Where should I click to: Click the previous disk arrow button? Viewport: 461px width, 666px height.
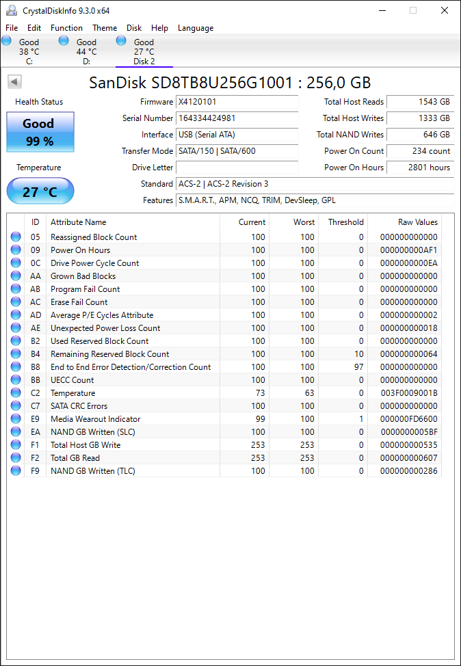click(x=15, y=82)
